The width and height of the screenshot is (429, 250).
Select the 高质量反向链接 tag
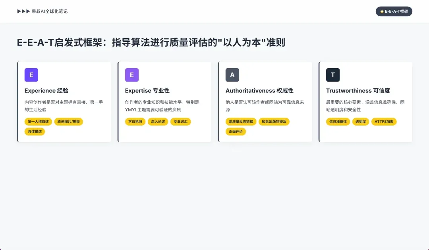[241, 122]
